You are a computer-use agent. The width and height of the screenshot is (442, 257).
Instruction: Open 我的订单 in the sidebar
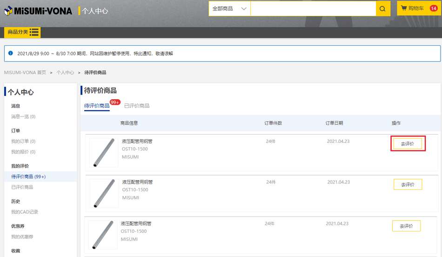point(23,142)
